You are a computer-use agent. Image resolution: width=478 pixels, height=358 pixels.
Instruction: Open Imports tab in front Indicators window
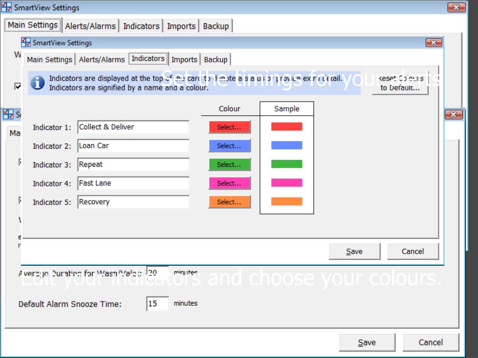184,59
